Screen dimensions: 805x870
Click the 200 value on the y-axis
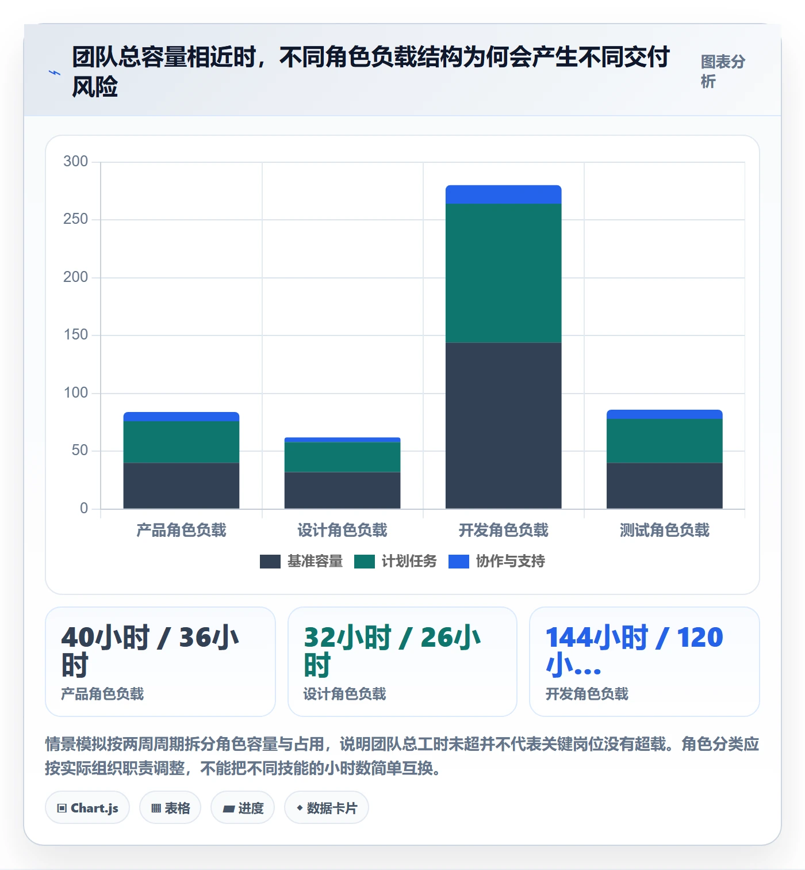76,277
